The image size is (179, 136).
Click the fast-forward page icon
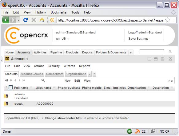(x=24, y=80)
